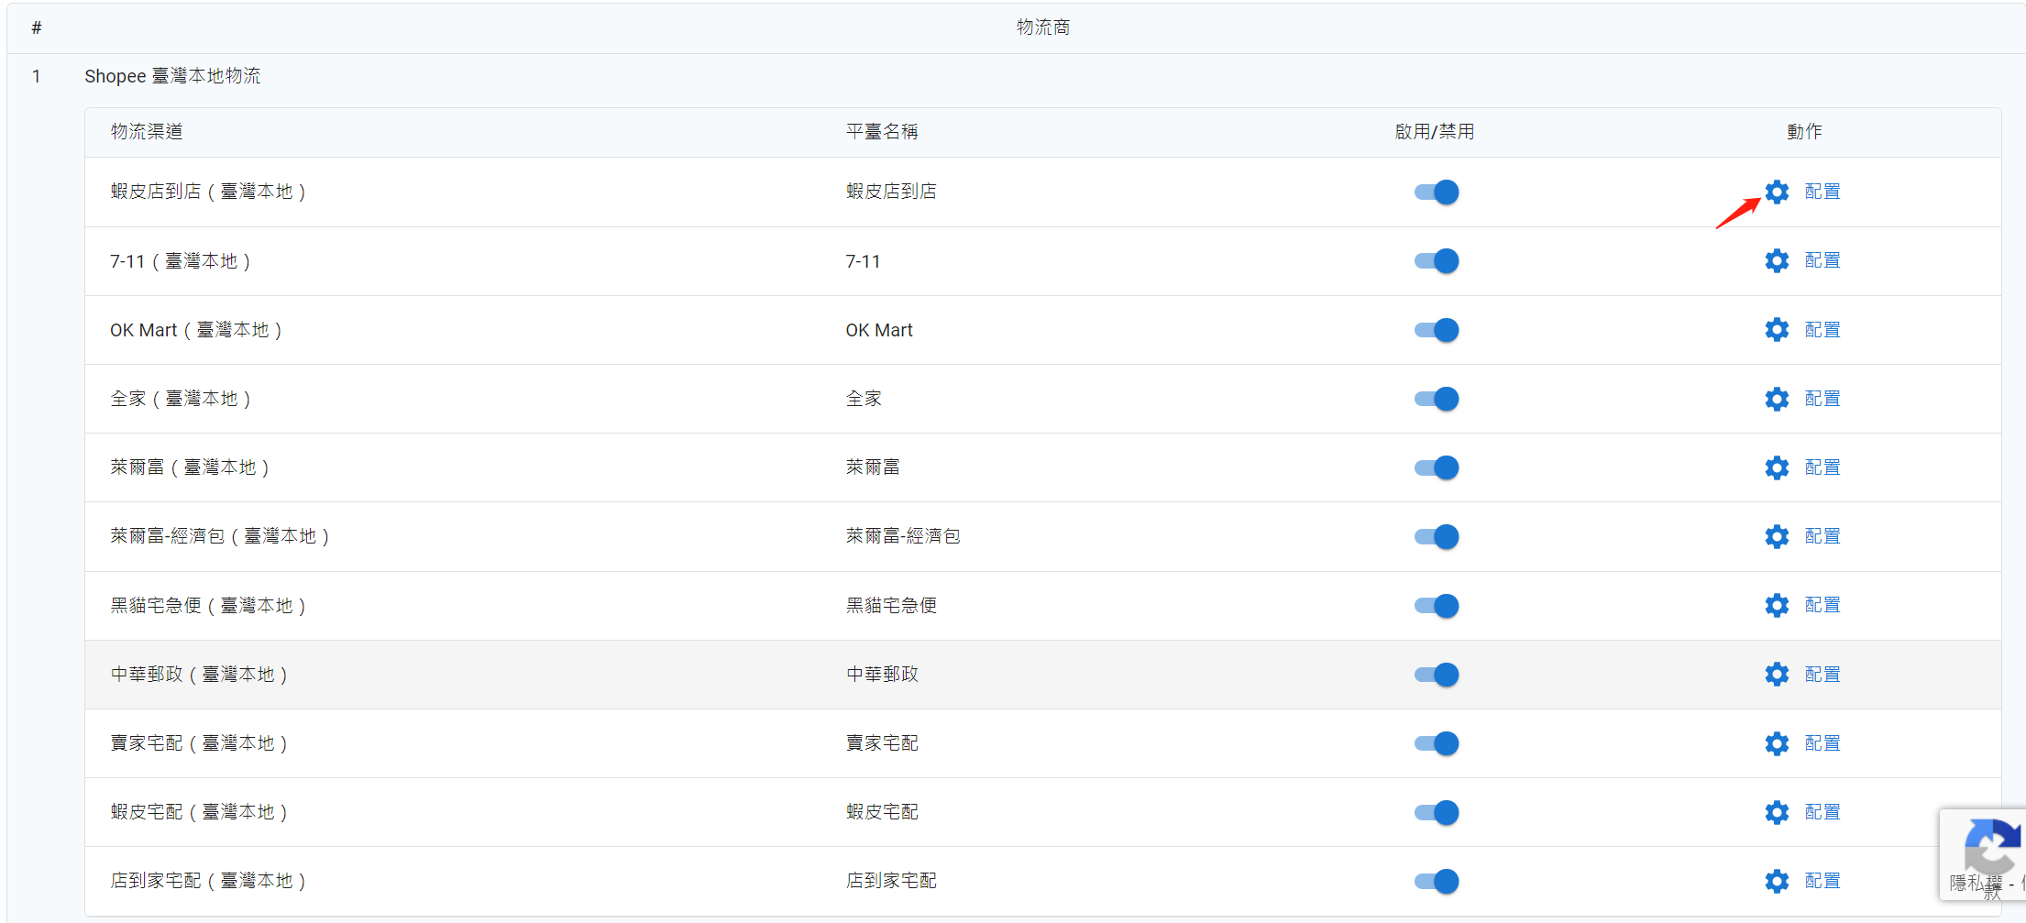
Task: Open 配置 link for 蝦皮店到店
Action: 1822,192
